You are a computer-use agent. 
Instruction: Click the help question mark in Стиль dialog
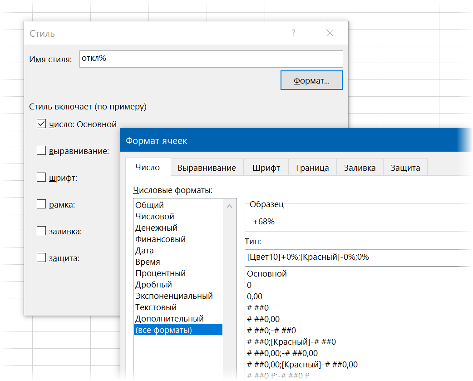click(x=293, y=33)
